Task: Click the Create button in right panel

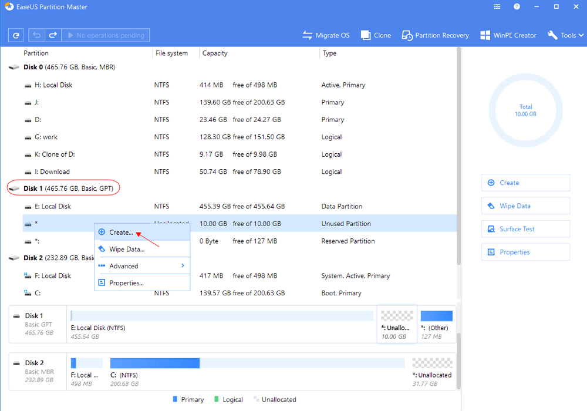Action: click(x=525, y=183)
